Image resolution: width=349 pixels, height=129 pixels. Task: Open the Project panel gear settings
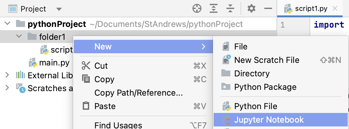(251, 9)
